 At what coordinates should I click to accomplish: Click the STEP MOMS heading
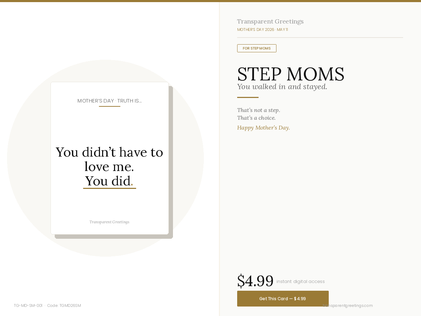pyautogui.click(x=290, y=74)
